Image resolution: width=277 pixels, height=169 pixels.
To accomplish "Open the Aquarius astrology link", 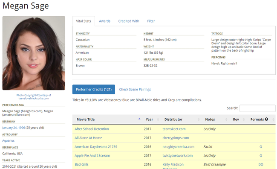I will click(x=8, y=141).
